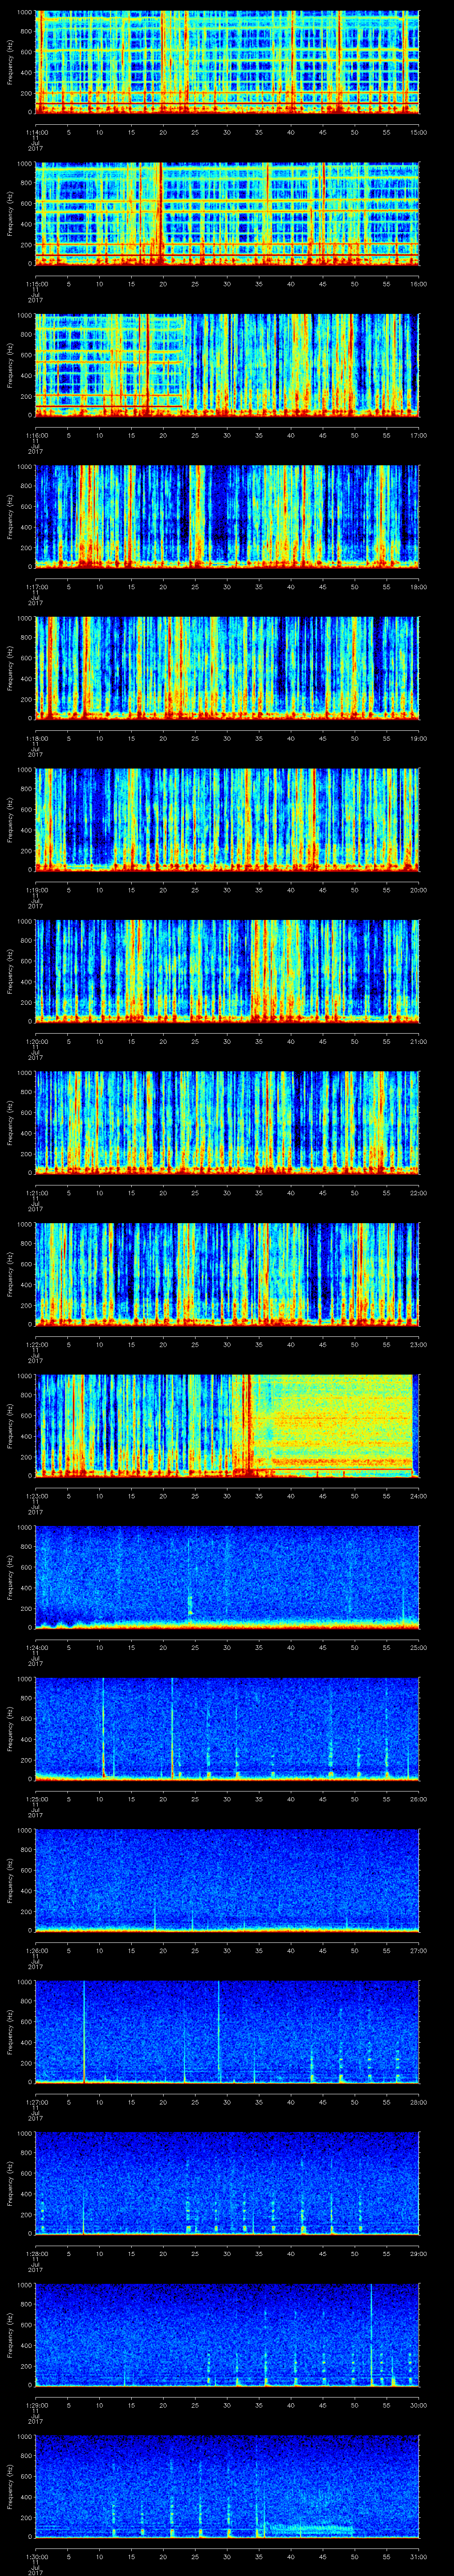Click the red vertical line in the 1:15:00 spectrogram
Viewport: 454px width, 2576px height.
[x=160, y=213]
